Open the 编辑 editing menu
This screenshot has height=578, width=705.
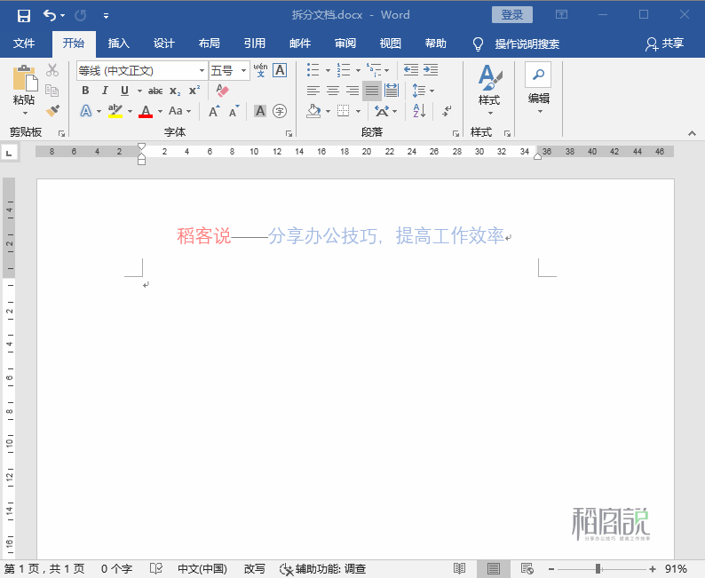[x=538, y=88]
